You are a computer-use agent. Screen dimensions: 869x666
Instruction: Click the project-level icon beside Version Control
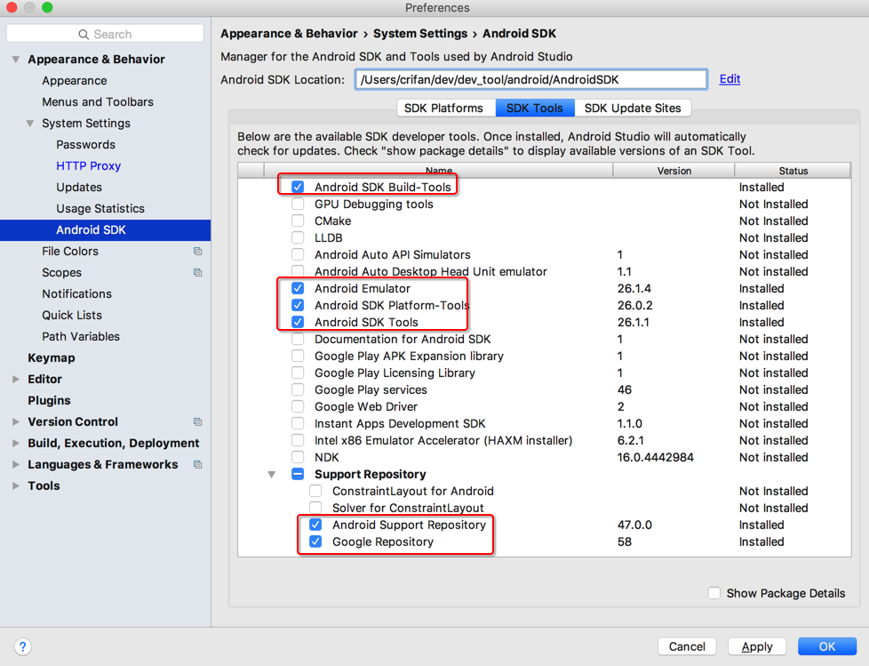pyautogui.click(x=197, y=422)
